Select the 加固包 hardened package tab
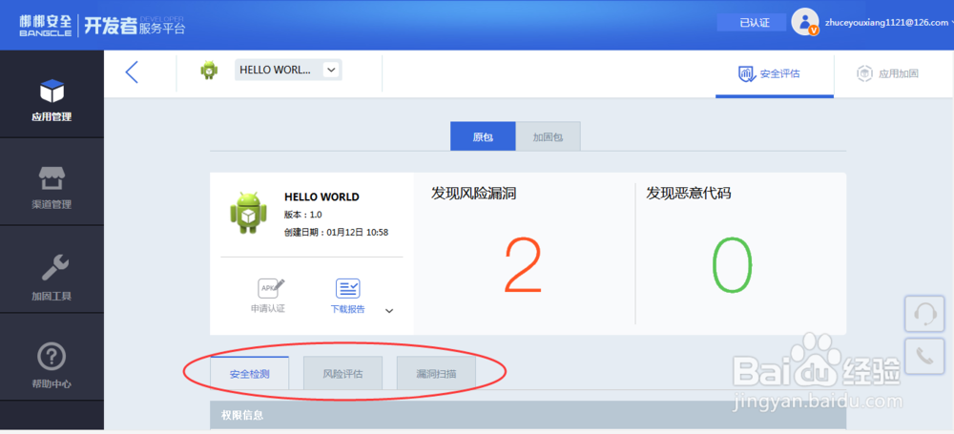 pyautogui.click(x=549, y=136)
